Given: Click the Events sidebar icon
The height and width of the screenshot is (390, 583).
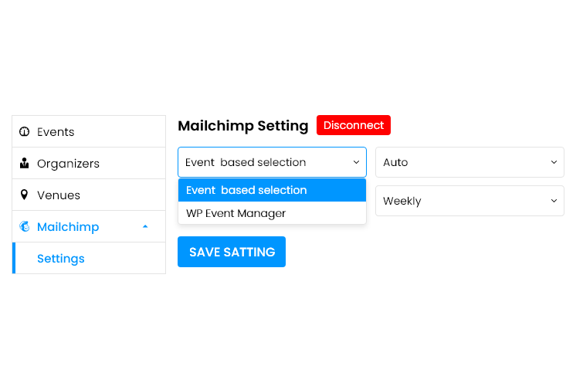Looking at the screenshot, I should click(24, 131).
